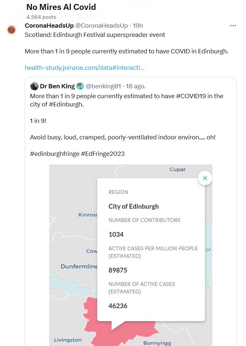Click the #EdFringe2023 hashtag text

[x=103, y=154]
